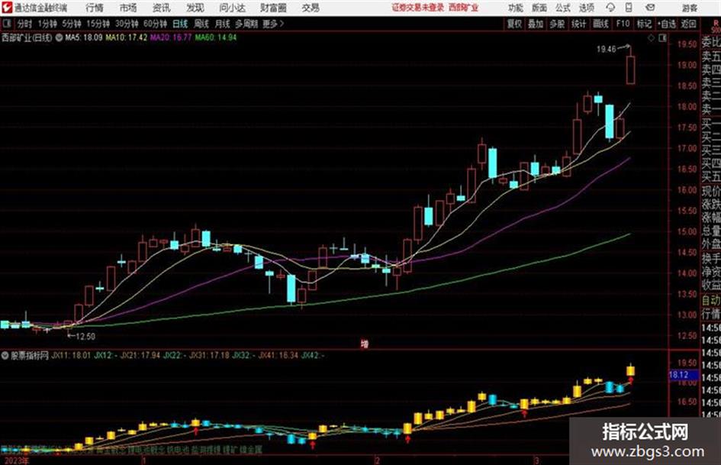721x465 pixels.
Task: Click the diamond icon at the chart's top right
Action: pyautogui.click(x=651, y=38)
